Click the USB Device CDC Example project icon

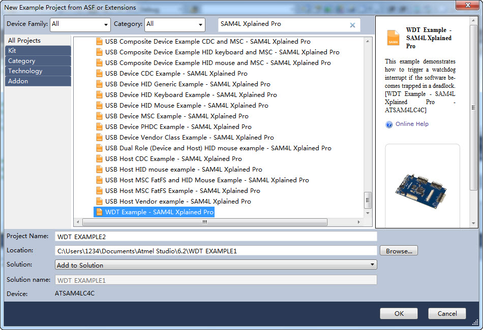pos(99,74)
